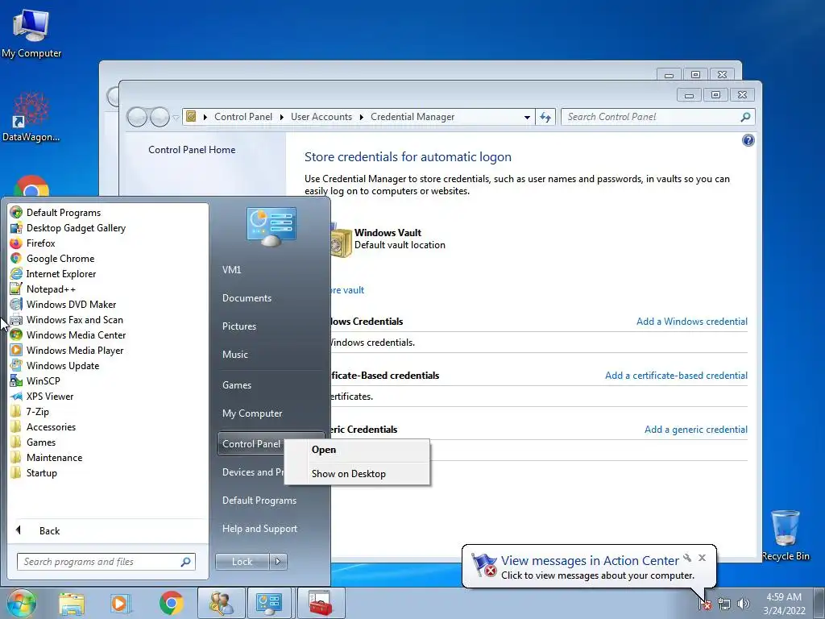Open the volume tray icon
This screenshot has height=619, width=825.
[743, 604]
